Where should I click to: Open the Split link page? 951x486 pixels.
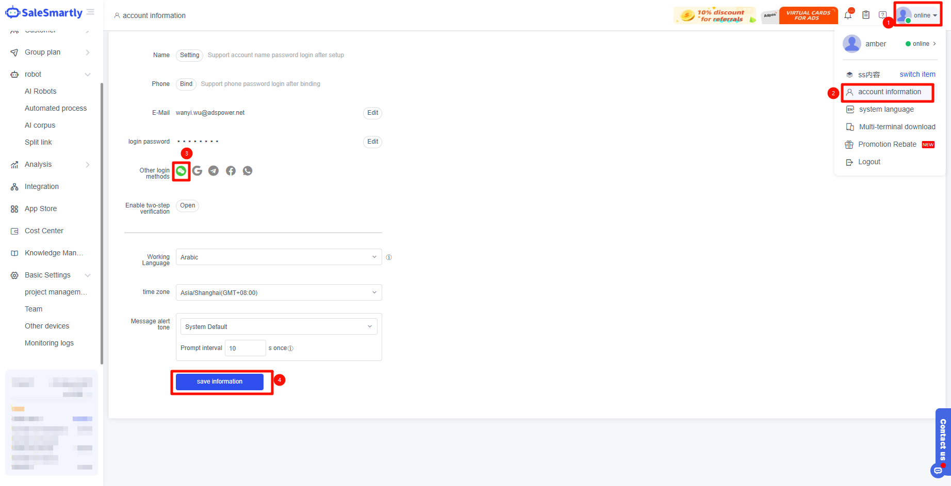38,143
